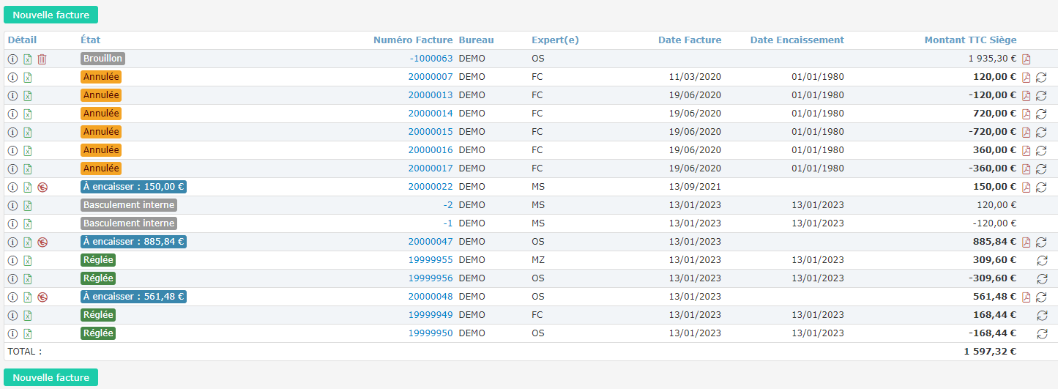Delete the Brouillon invoice with trash icon
The width and height of the screenshot is (1058, 389).
pyautogui.click(x=42, y=59)
